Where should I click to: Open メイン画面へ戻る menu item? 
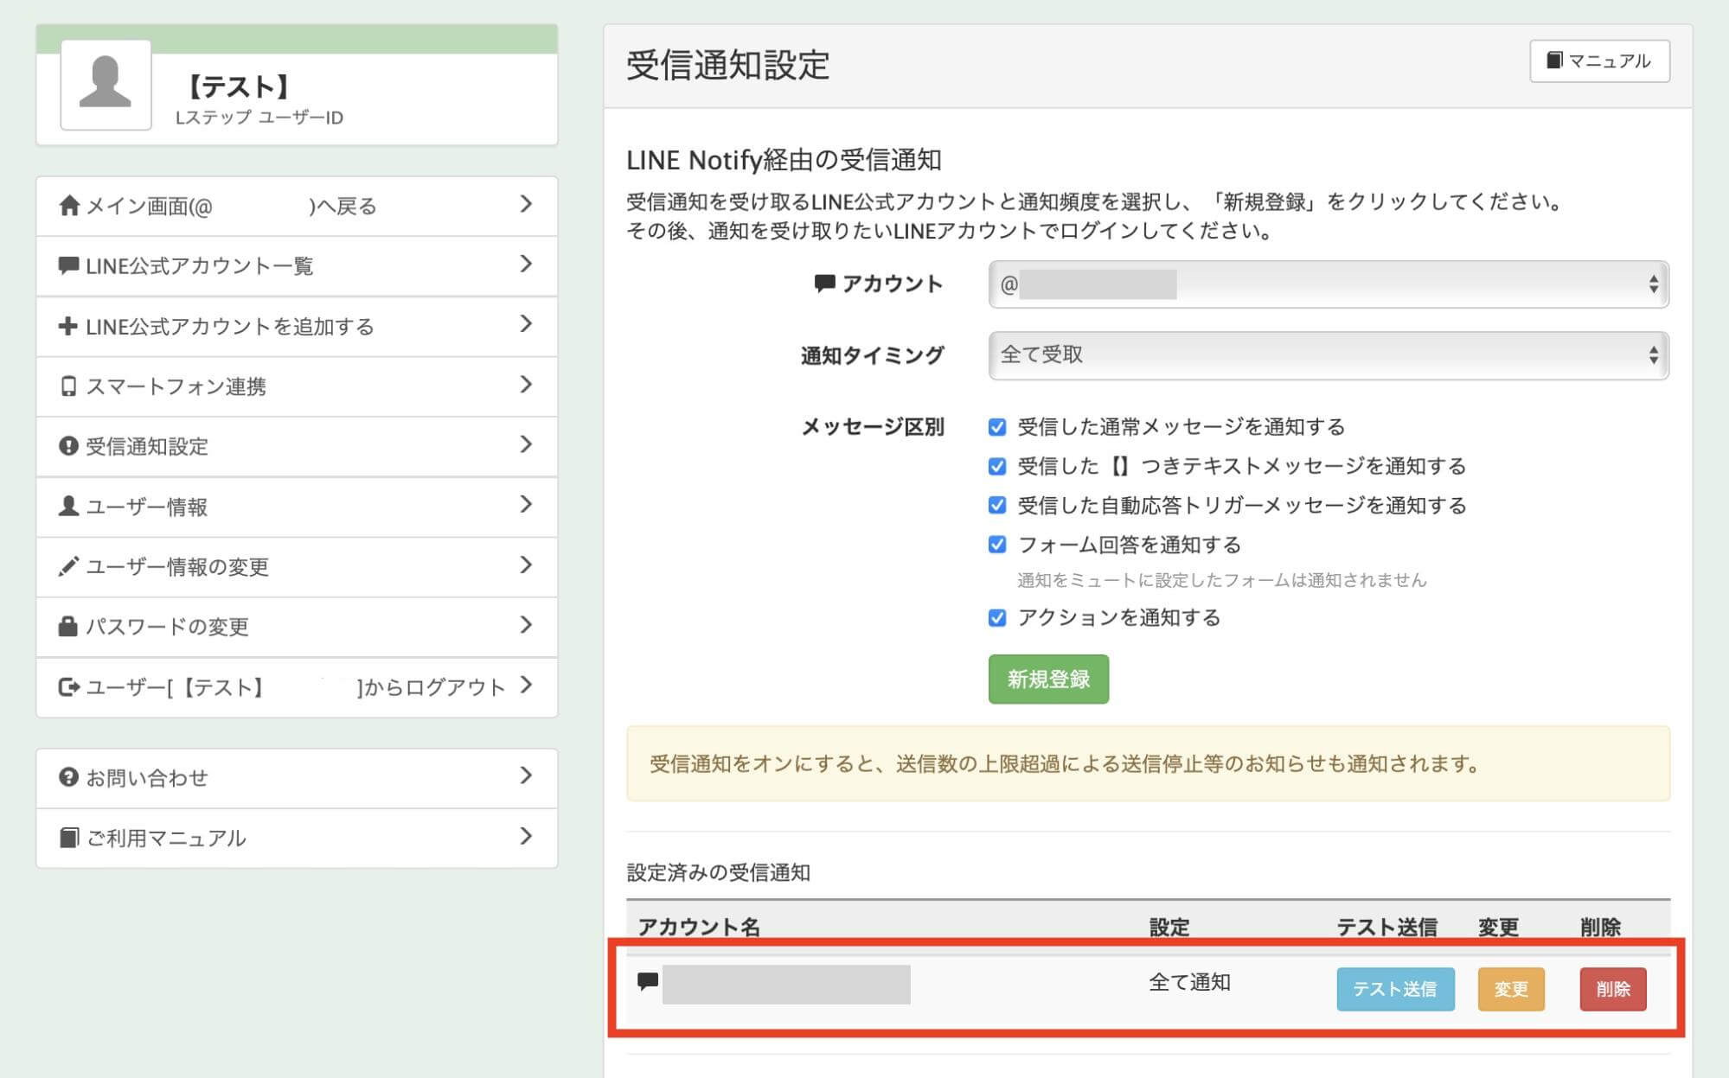pos(297,206)
